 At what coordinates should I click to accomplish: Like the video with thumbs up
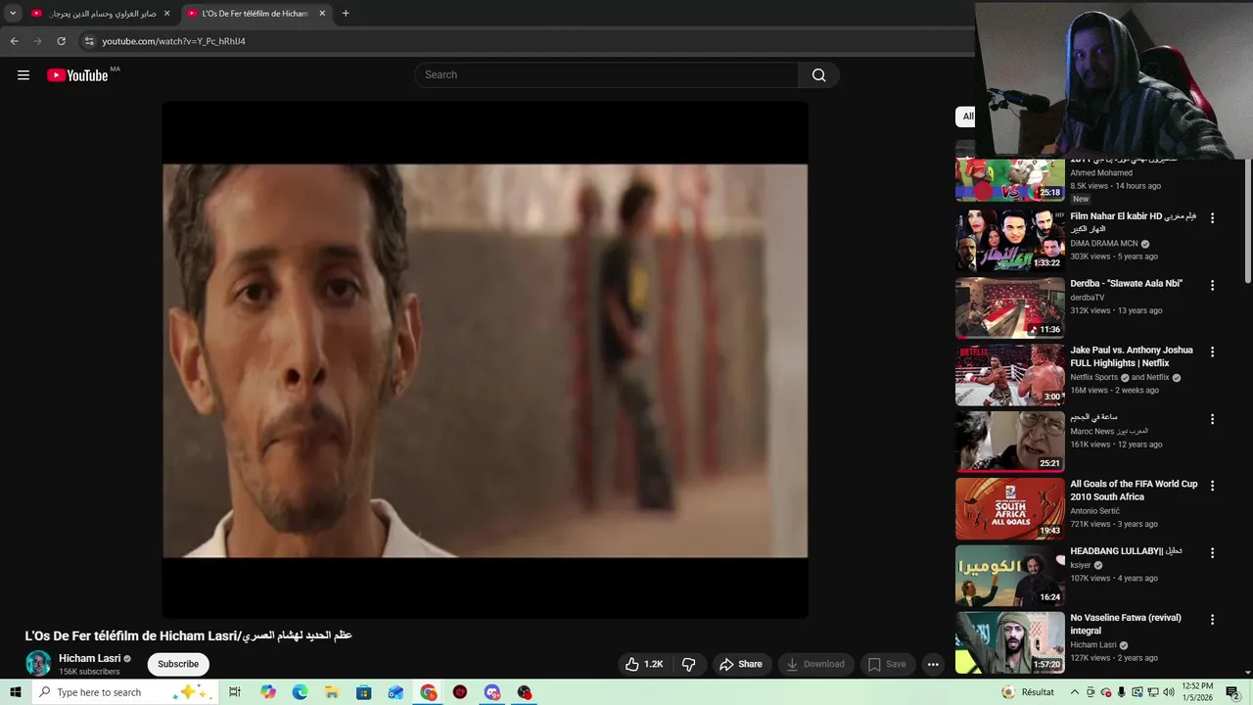tap(645, 664)
